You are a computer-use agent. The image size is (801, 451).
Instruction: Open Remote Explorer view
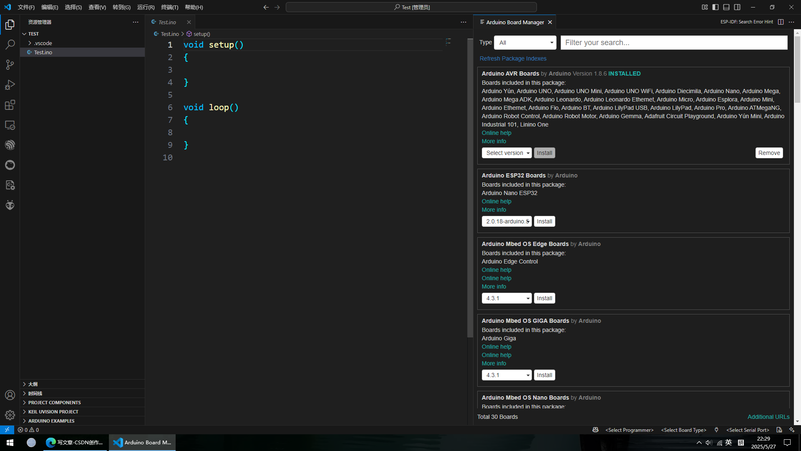[x=10, y=125]
